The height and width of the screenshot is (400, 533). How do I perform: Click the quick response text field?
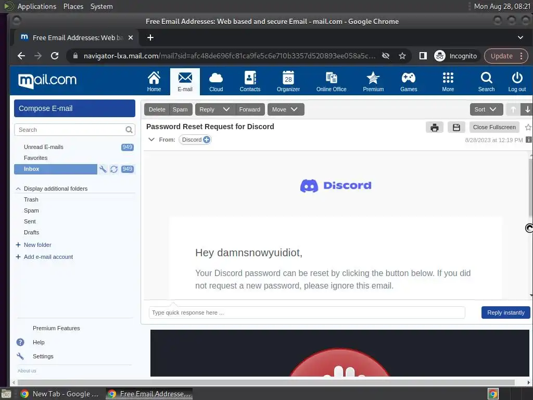tap(307, 312)
